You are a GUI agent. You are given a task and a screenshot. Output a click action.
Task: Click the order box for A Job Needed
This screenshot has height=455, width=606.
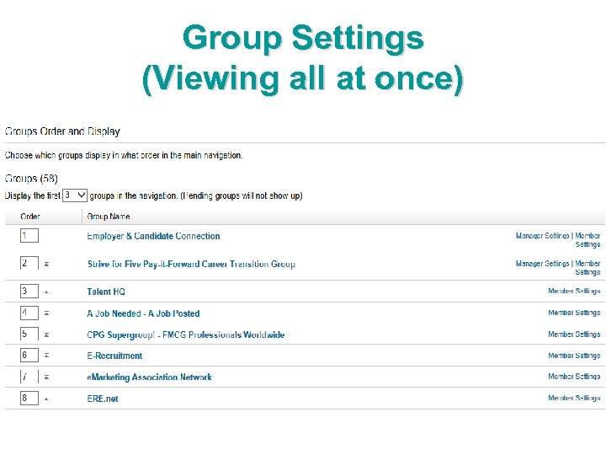[x=29, y=313]
